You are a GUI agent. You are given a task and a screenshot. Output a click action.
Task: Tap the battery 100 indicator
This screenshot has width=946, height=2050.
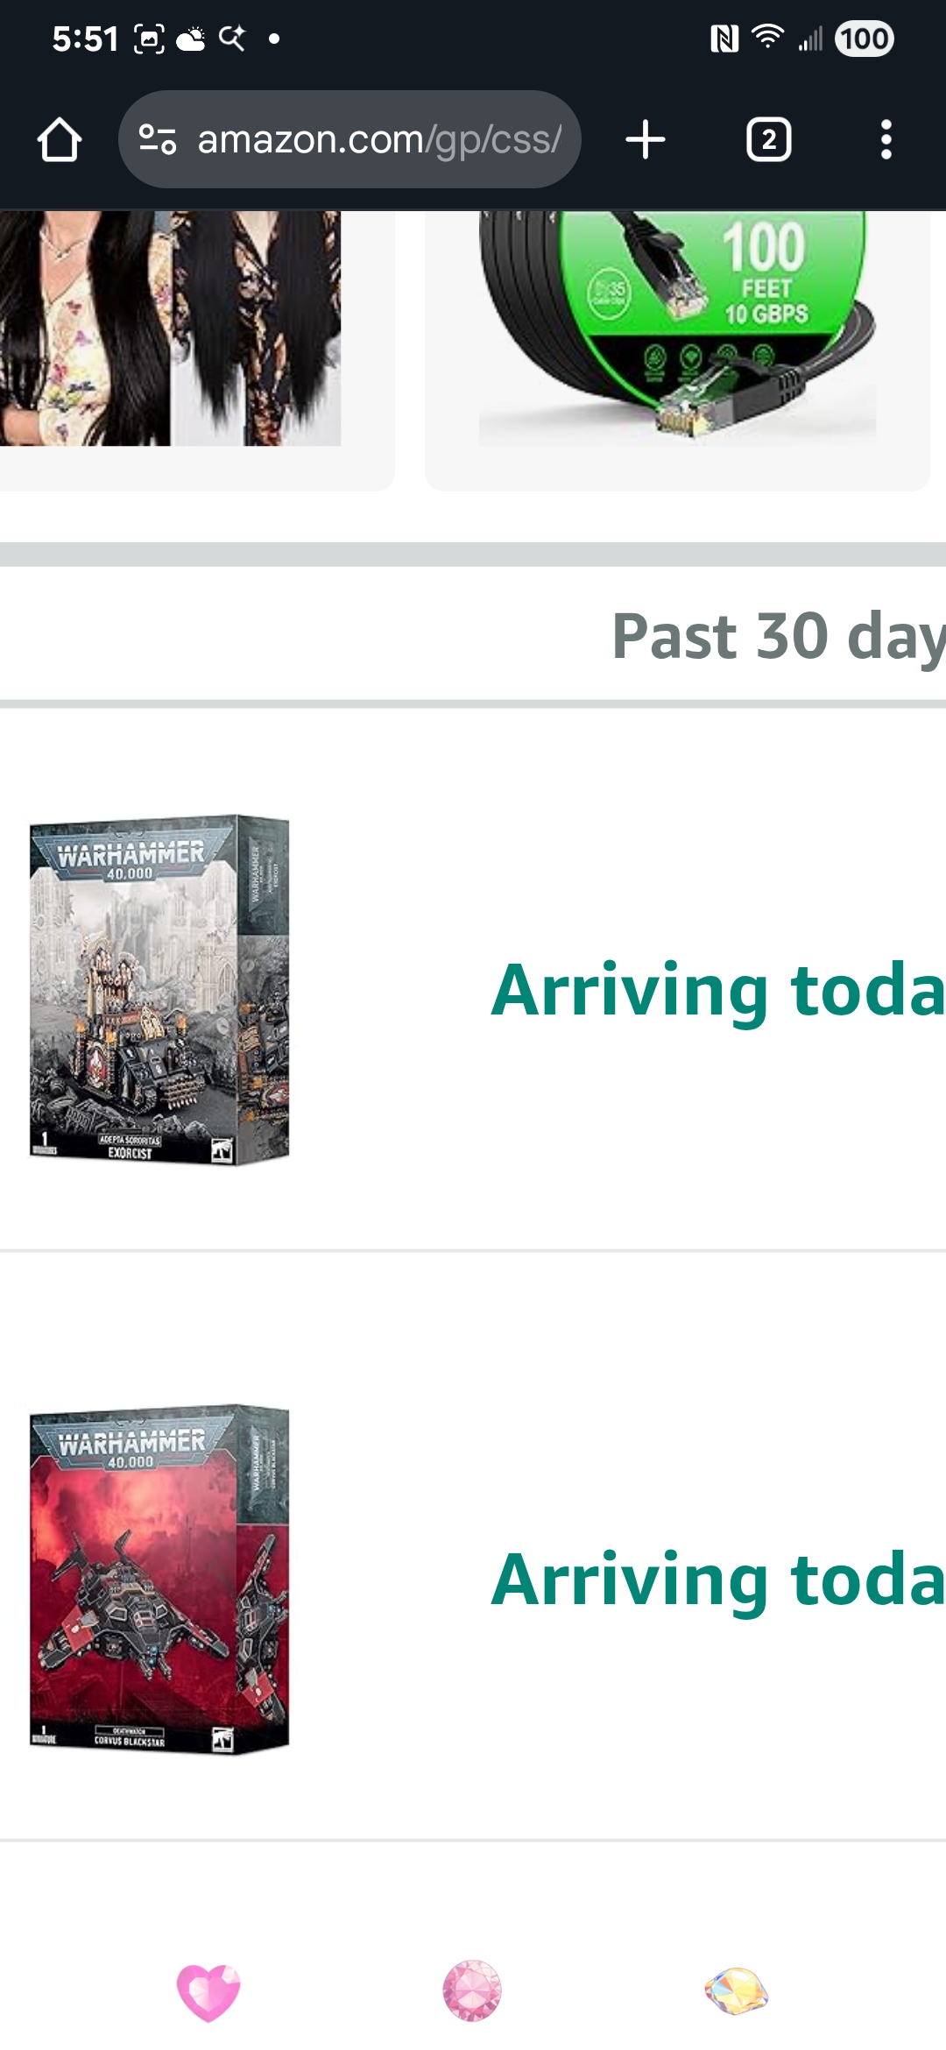coord(865,39)
